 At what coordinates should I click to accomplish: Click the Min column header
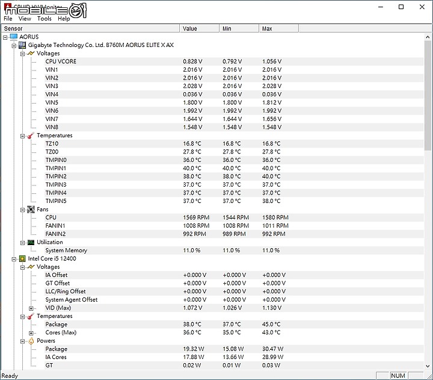click(239, 28)
